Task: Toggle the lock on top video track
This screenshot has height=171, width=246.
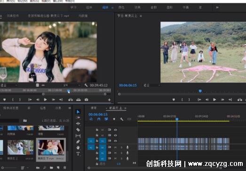Action: point(97,130)
